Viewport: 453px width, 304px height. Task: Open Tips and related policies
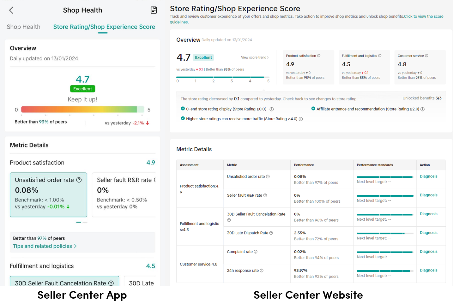(45, 246)
